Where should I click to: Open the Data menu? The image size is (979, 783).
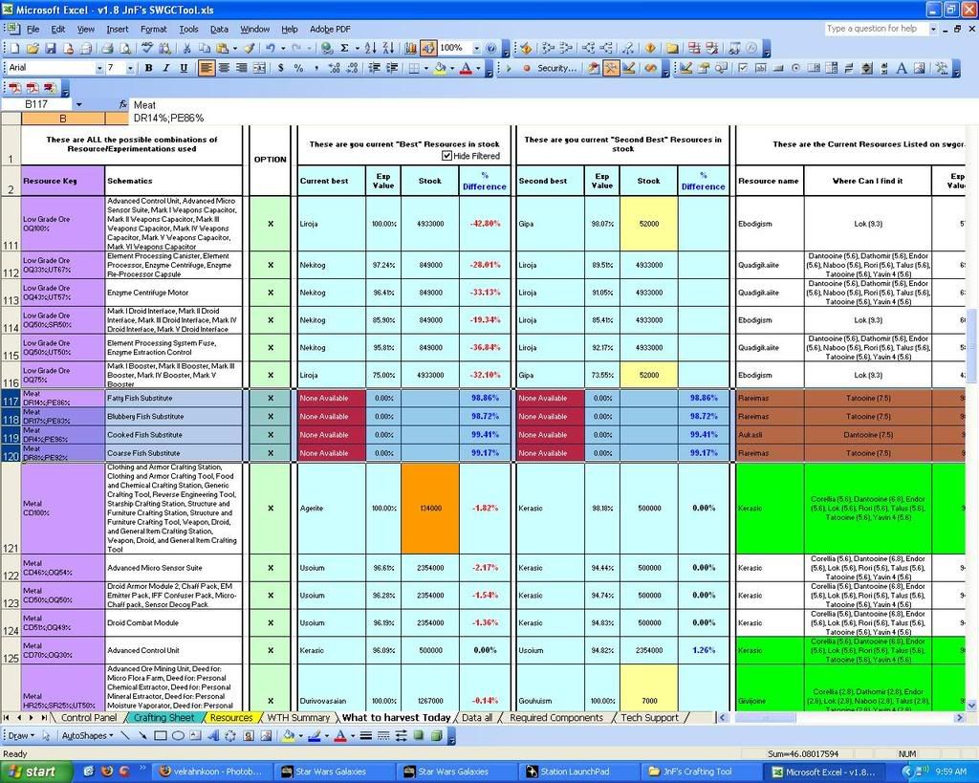click(219, 29)
